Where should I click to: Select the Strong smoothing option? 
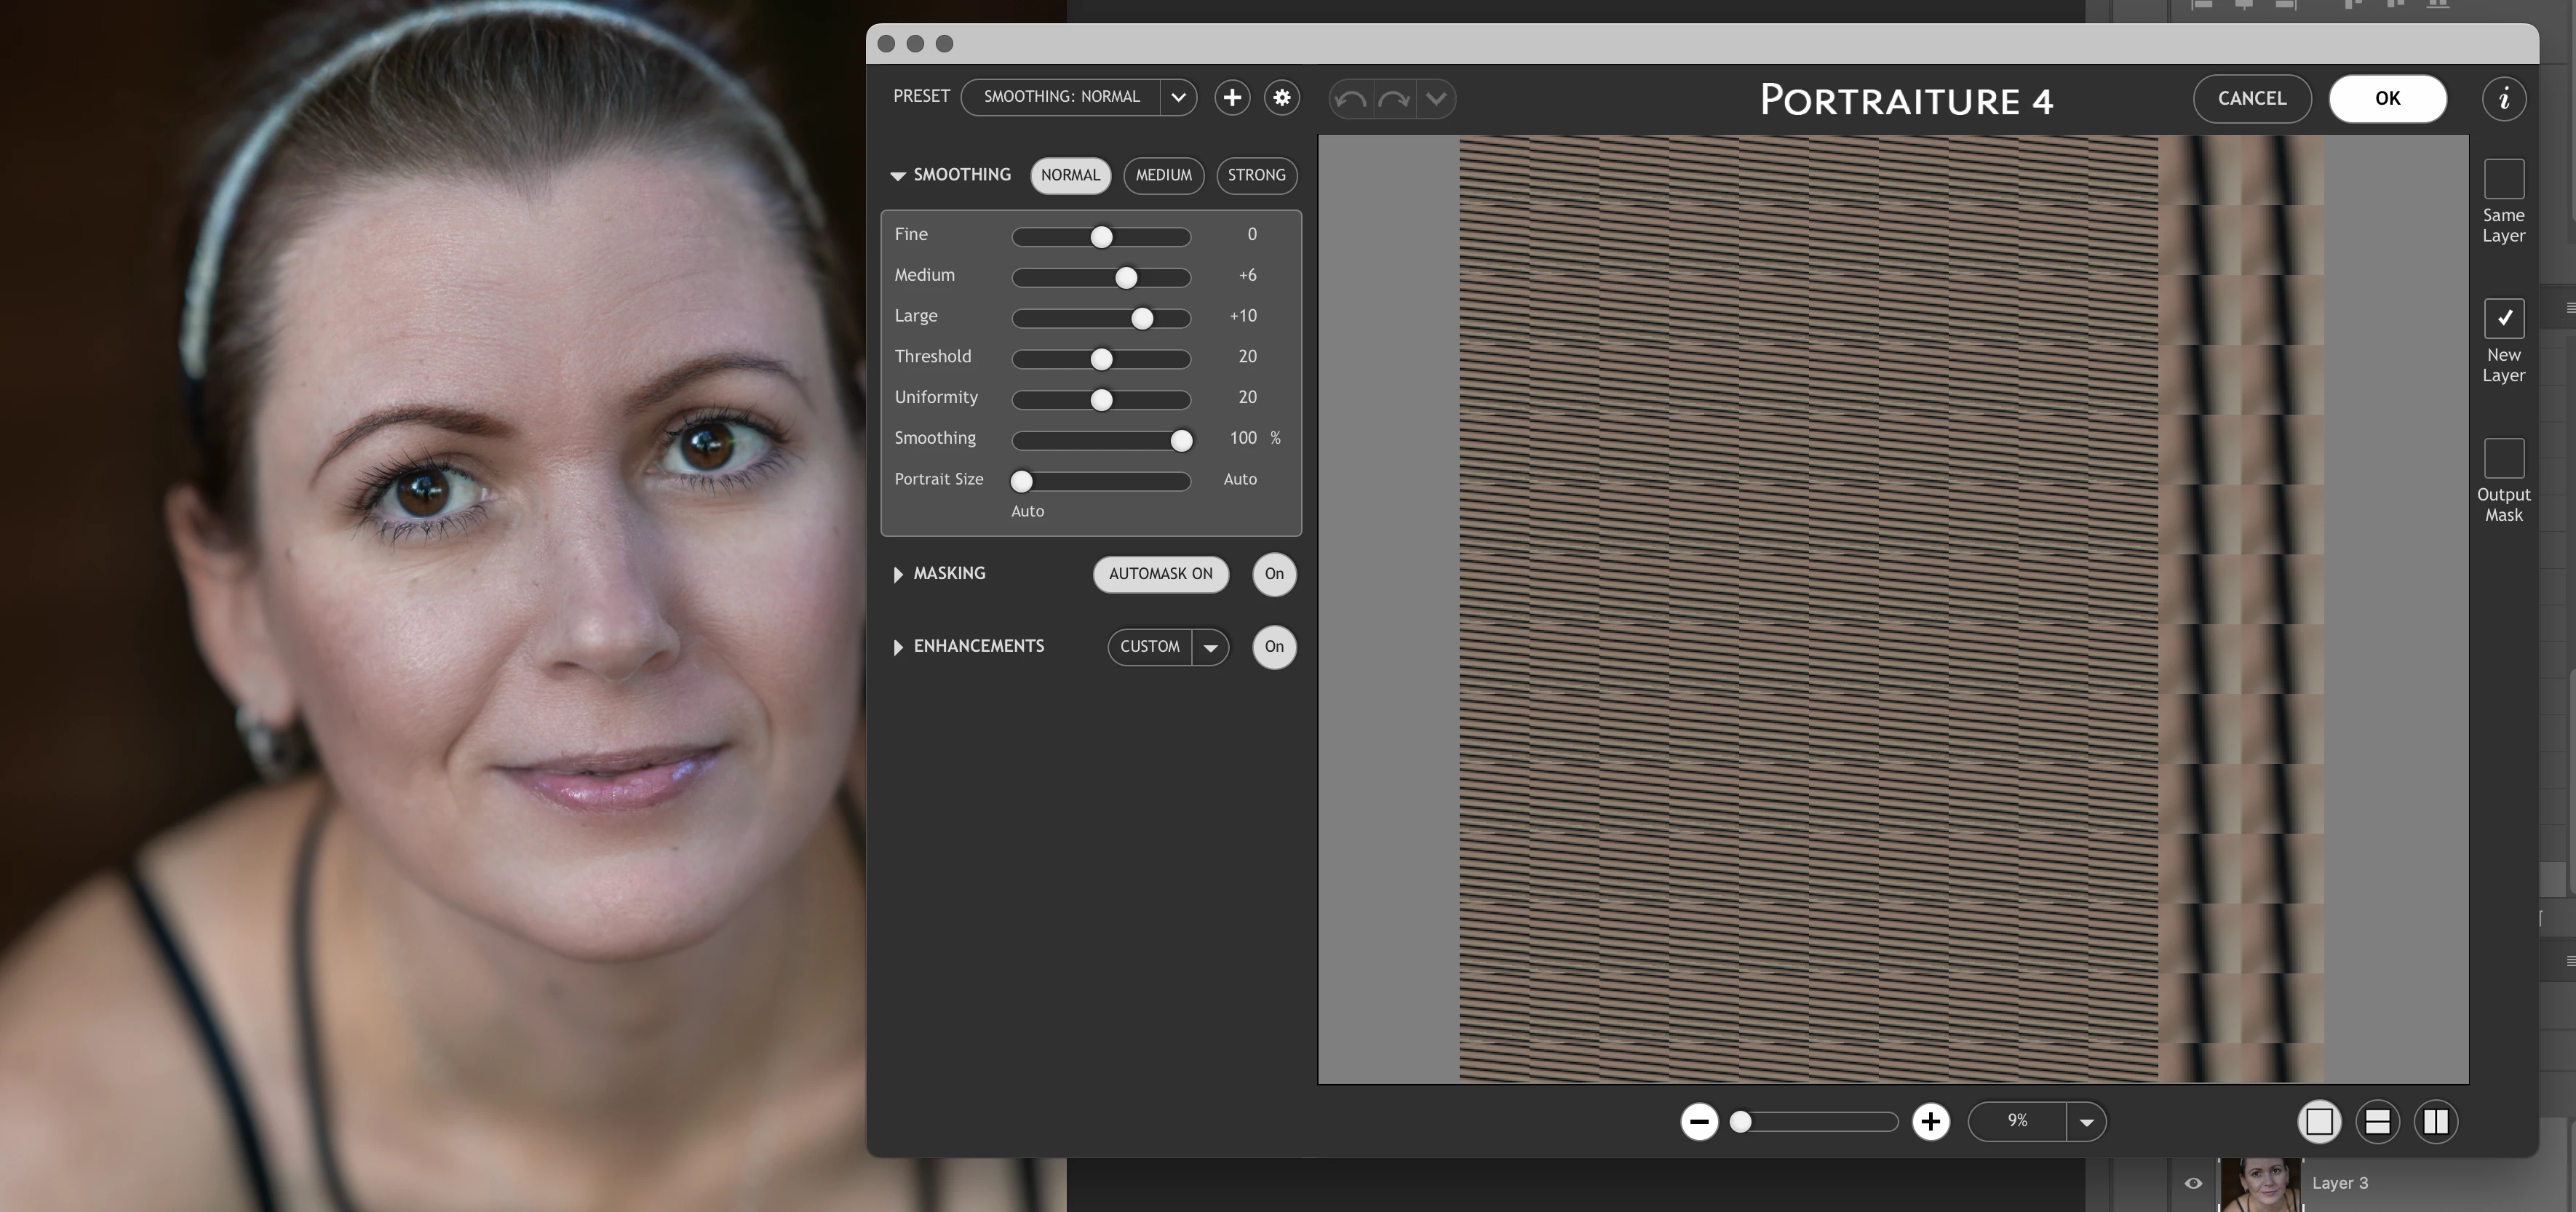click(1256, 175)
